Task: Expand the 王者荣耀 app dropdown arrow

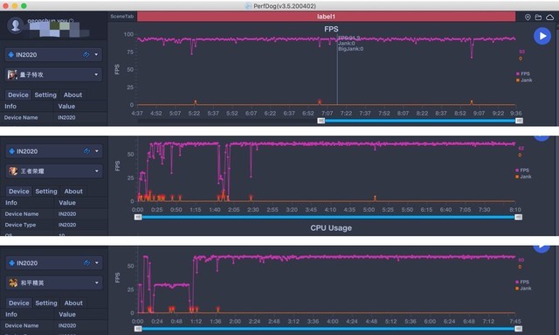Action: click(x=97, y=171)
